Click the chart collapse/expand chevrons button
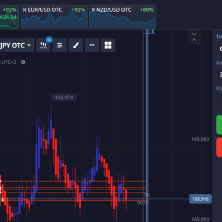 (x=194, y=37)
